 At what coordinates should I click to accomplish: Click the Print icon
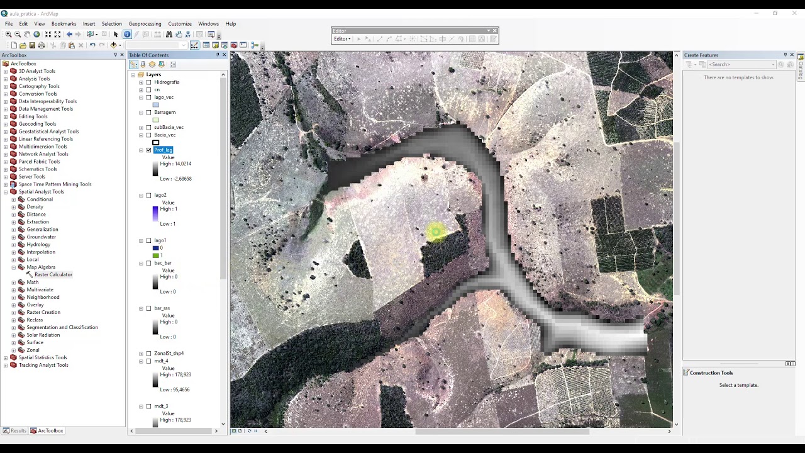pos(42,45)
